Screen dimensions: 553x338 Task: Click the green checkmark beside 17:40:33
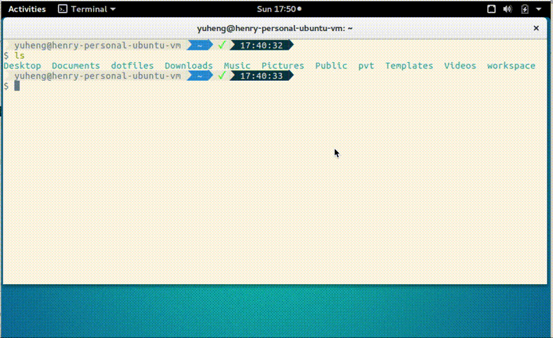[222, 76]
